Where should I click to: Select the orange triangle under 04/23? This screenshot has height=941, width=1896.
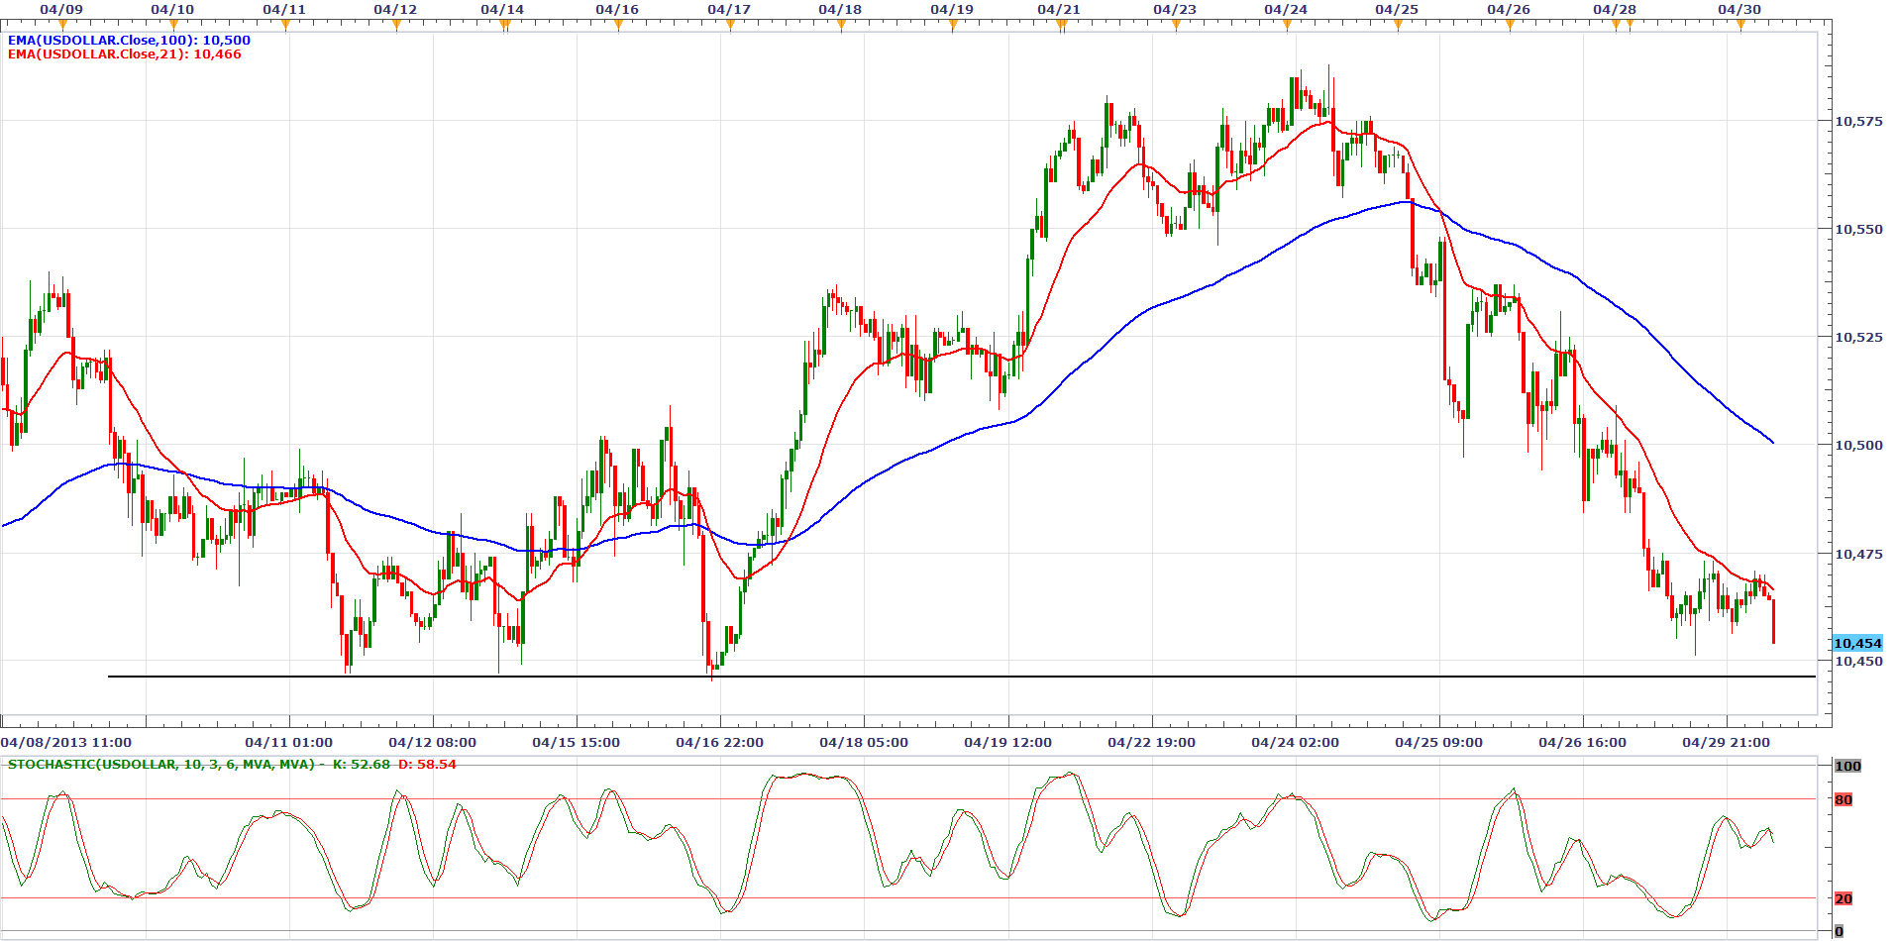pos(1176,26)
